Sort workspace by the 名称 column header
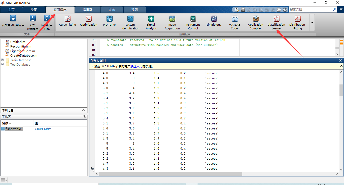344x185 pixels. tap(17, 123)
